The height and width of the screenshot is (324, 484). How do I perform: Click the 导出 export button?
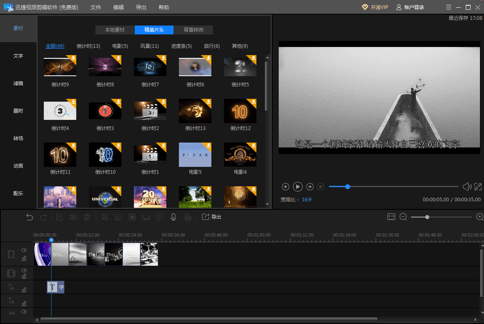[x=212, y=217]
